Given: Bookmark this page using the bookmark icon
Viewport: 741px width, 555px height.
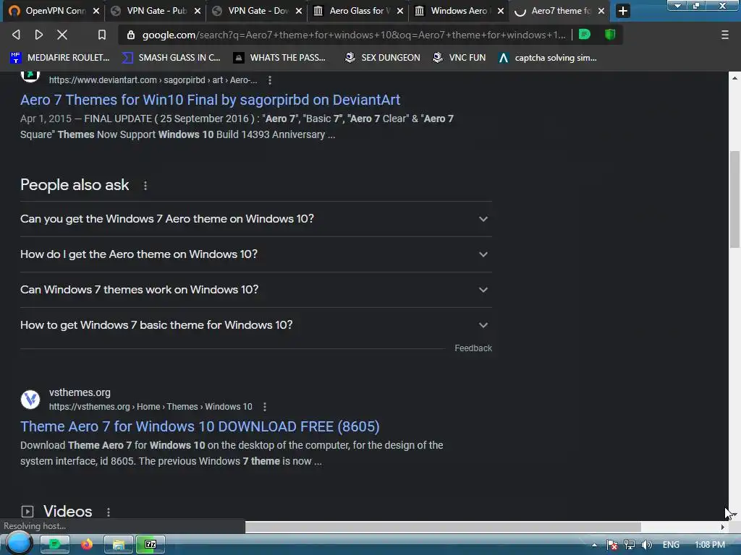Looking at the screenshot, I should (x=101, y=35).
